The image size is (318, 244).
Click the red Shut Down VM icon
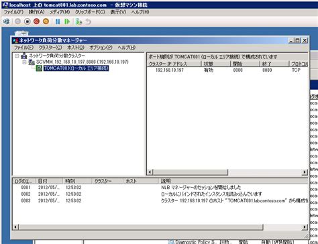pos(36,21)
